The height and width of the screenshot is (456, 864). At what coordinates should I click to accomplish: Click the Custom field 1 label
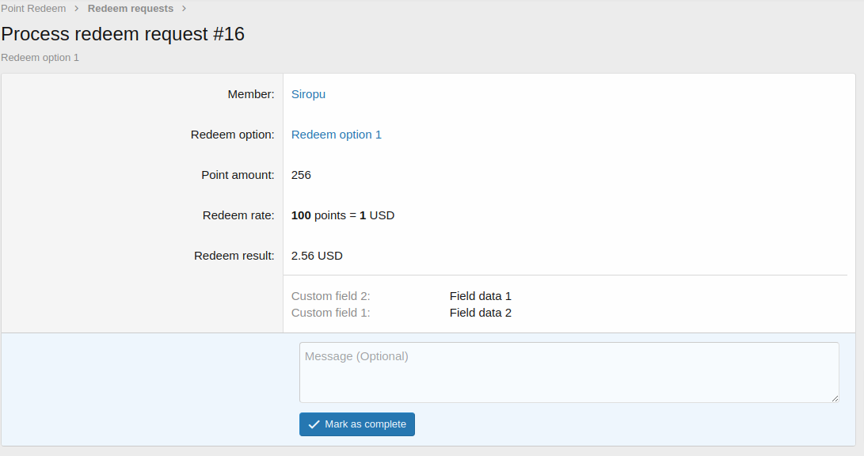(330, 313)
